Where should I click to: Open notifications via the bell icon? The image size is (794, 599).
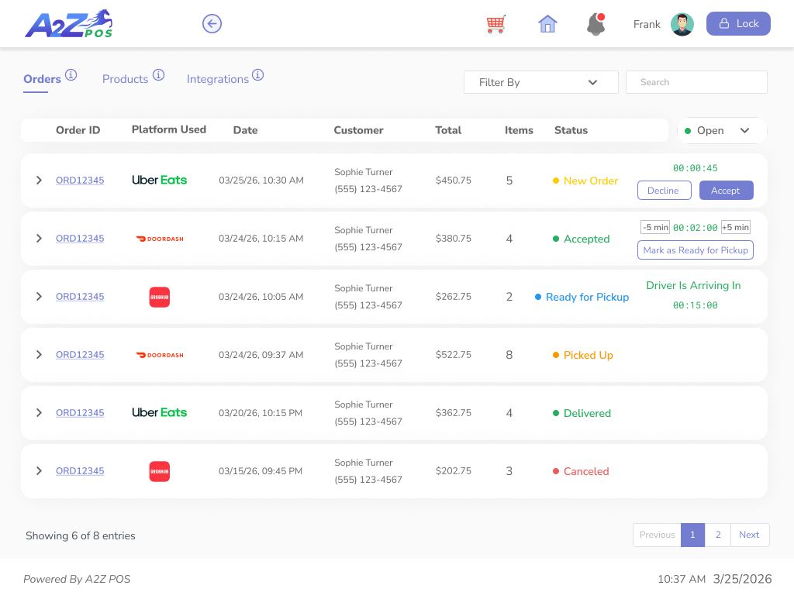tap(595, 24)
